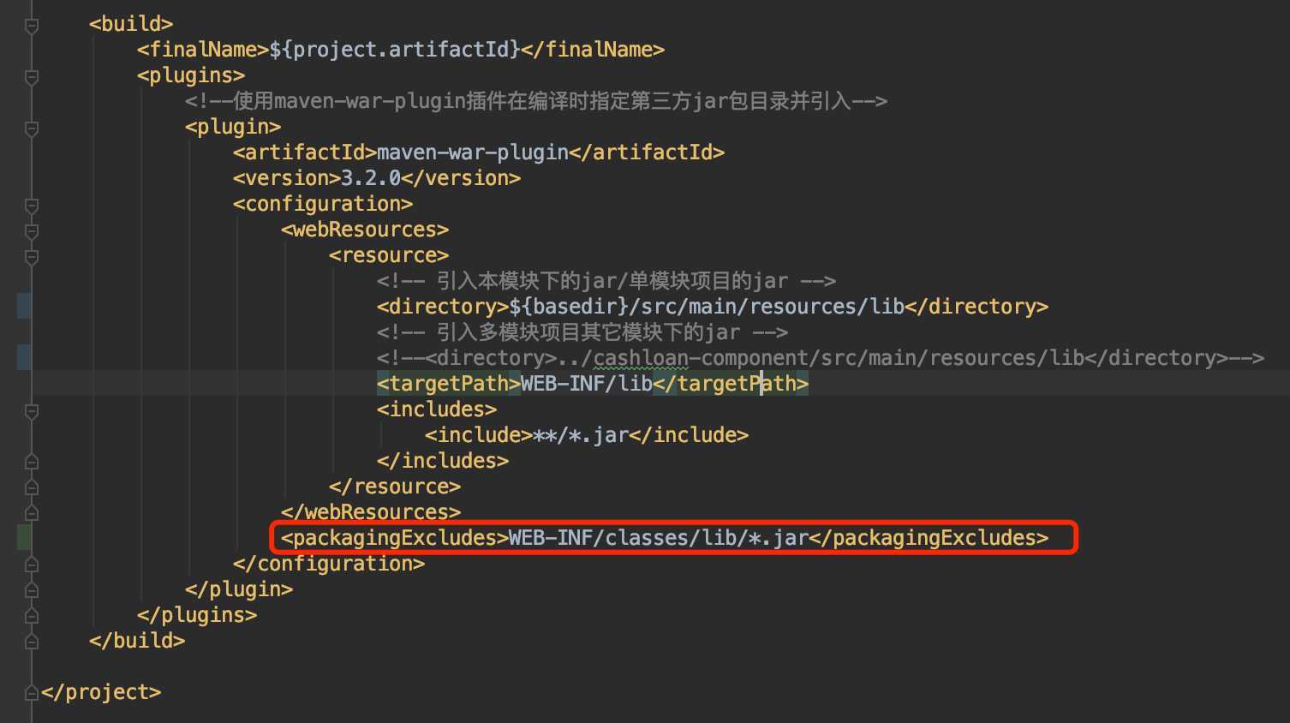Click fold-end marker beside </includes>
Screen dimensions: 1290x723
click(32, 462)
